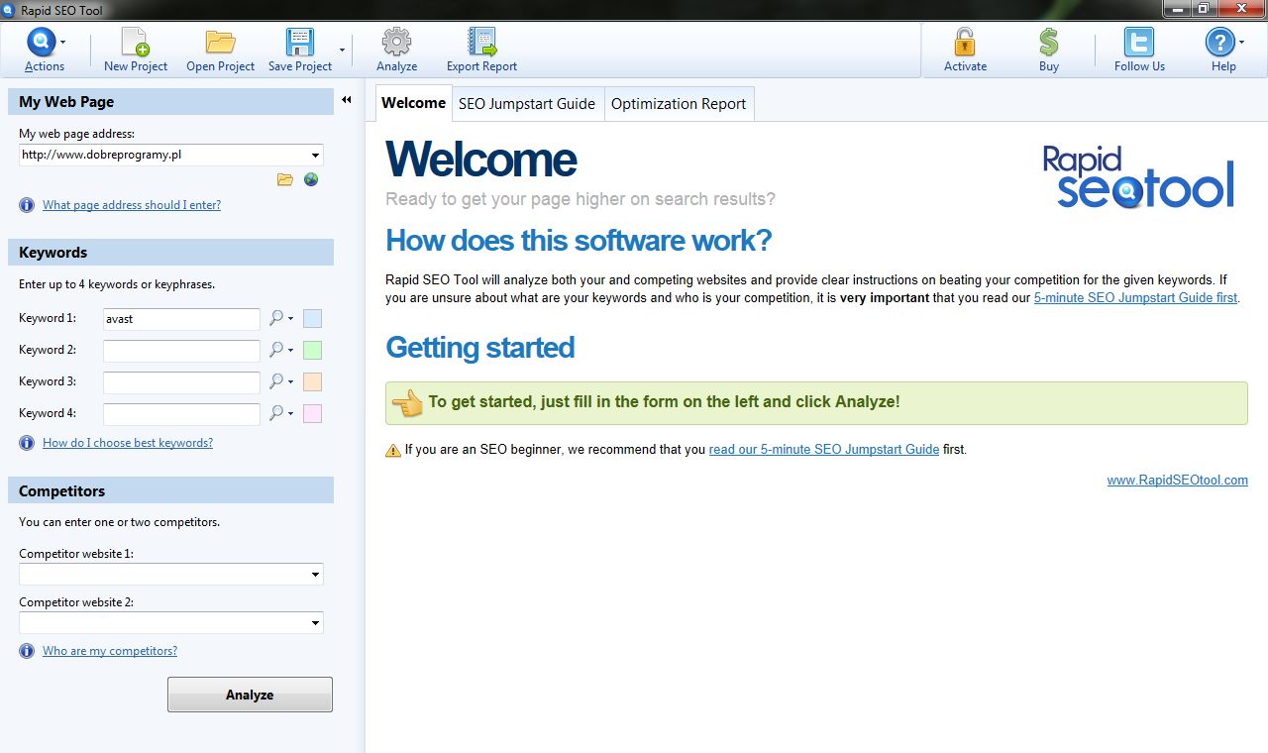
Task: Click into the Keyword 2 field
Action: [181, 351]
